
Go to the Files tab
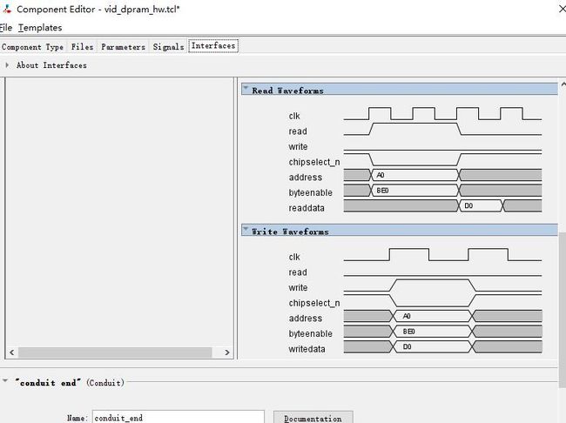pos(83,47)
